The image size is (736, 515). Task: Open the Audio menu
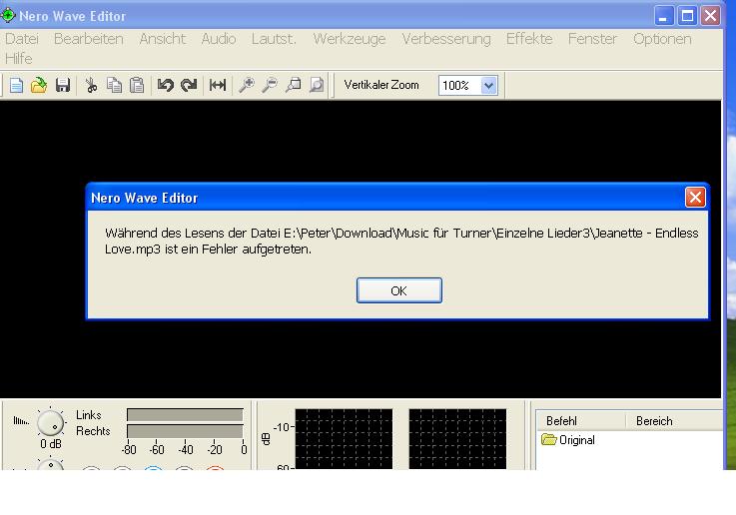(x=219, y=39)
